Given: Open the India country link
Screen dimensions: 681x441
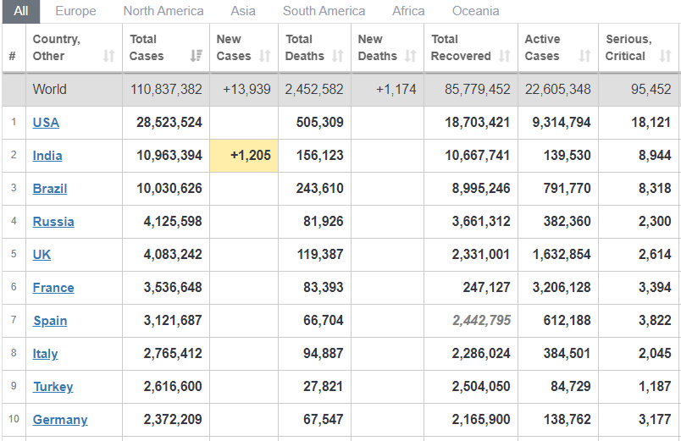Looking at the screenshot, I should click(47, 156).
